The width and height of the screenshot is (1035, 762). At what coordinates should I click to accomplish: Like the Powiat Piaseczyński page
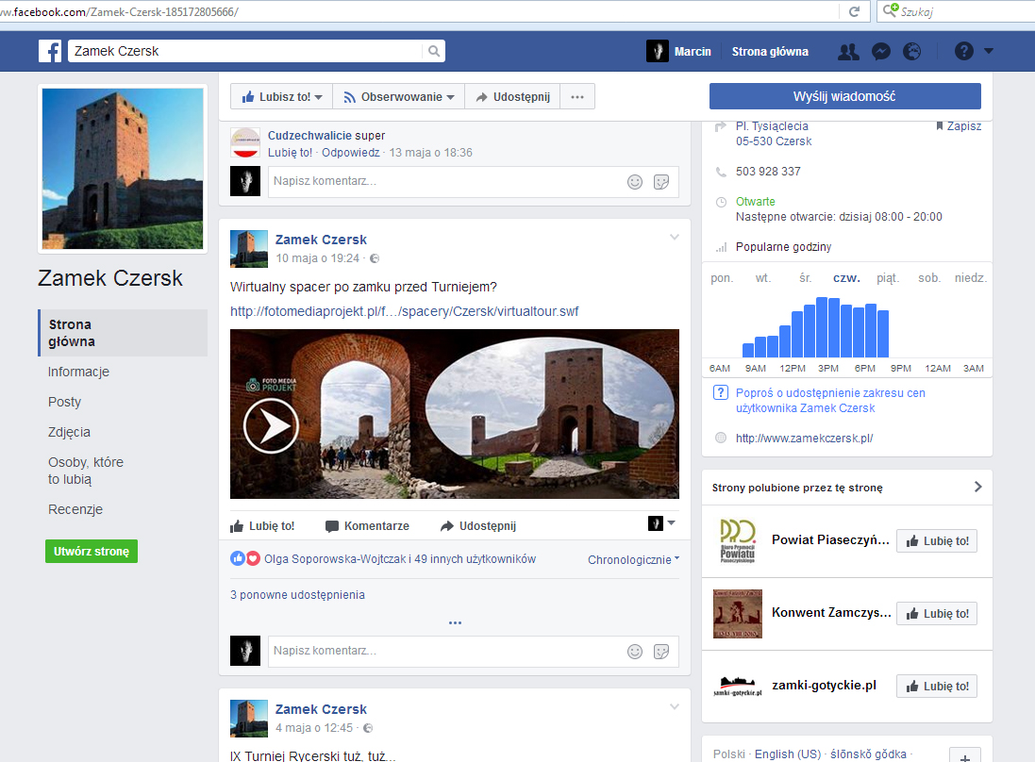coord(936,540)
